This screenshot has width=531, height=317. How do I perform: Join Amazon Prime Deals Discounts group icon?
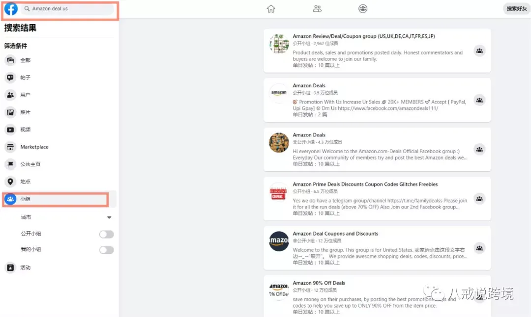point(479,199)
